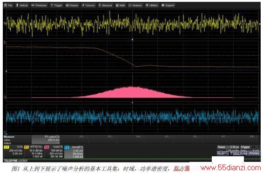Click the 10.0 MHz value in F1 box
This screenshot has height=173, width=263.
[x=37, y=154]
